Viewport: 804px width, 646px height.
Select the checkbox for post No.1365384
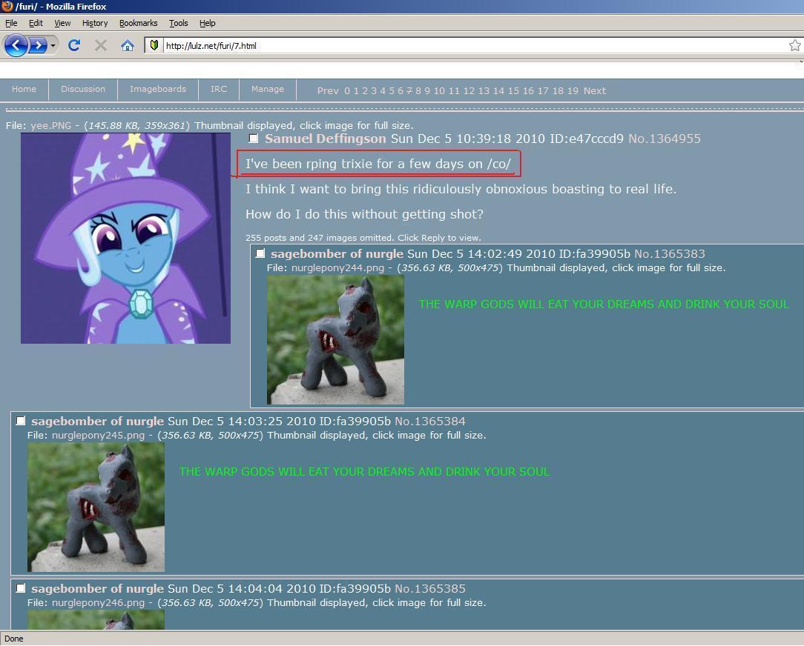coord(21,421)
